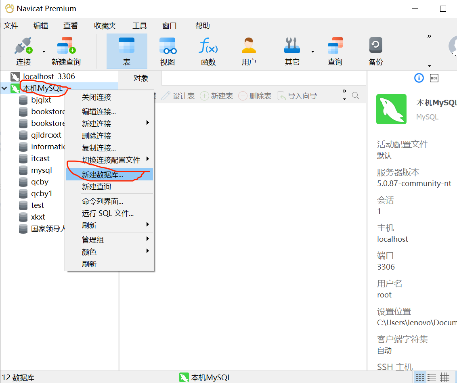Open the 其它 toolbar dropdown arrow
457x383 pixels.
(312, 50)
